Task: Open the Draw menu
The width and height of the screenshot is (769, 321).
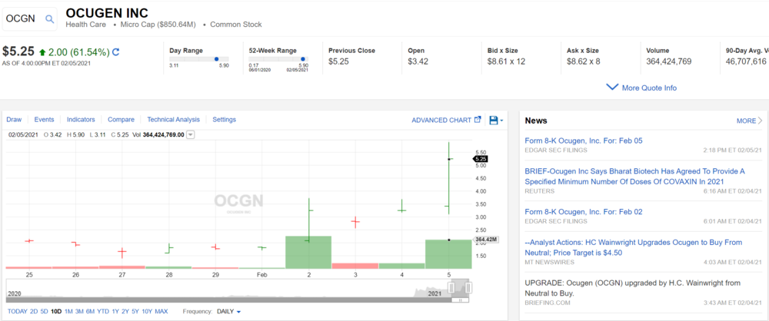Action: tap(14, 120)
